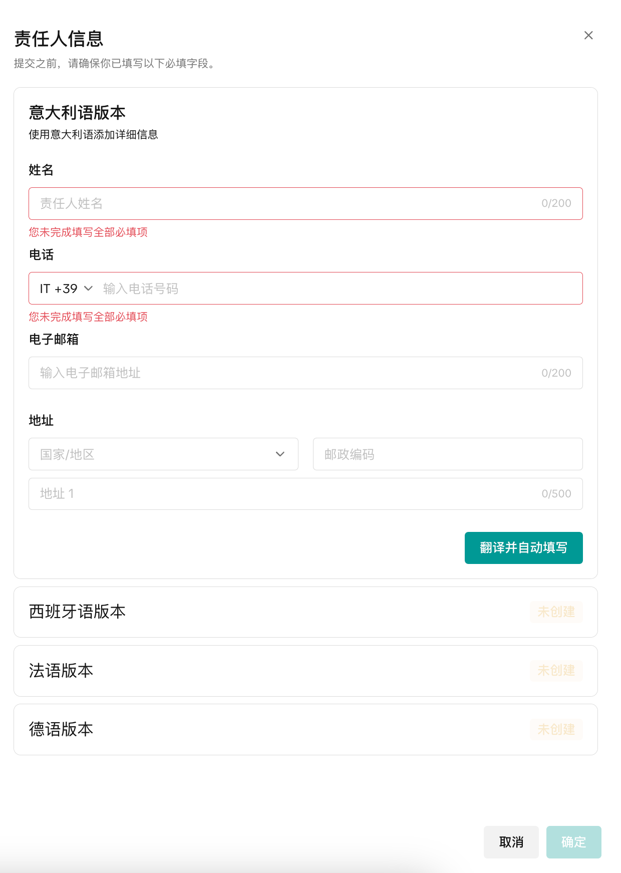Click the chevron arrow in 国家/地区 selector
Image resolution: width=621 pixels, height=873 pixels.
[280, 454]
